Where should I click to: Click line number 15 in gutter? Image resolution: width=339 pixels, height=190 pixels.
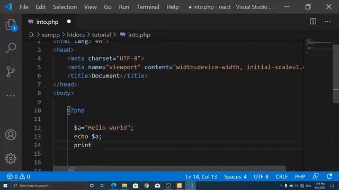(x=38, y=154)
